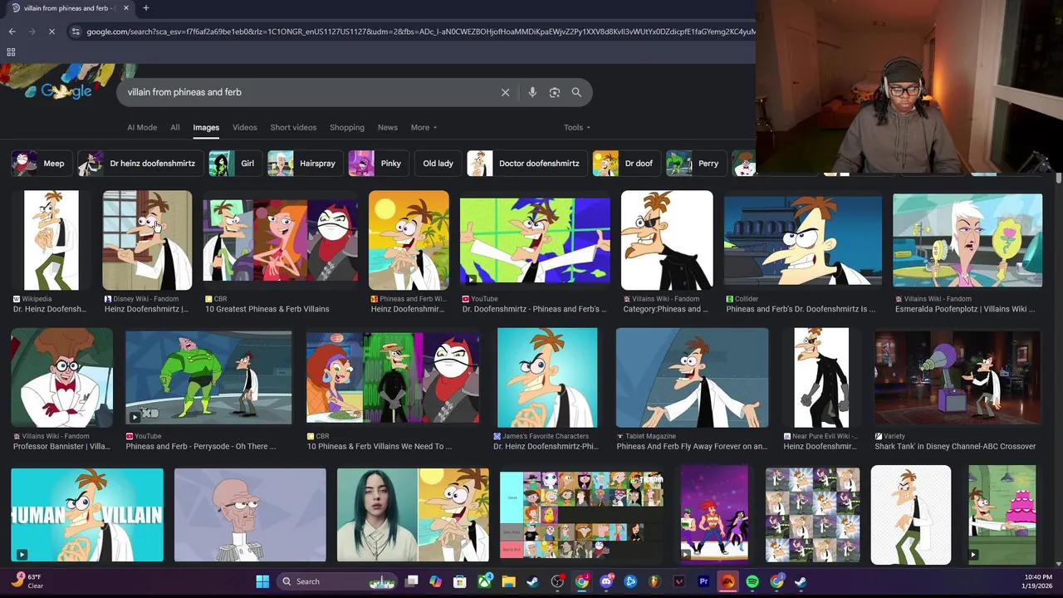The height and width of the screenshot is (598, 1063).
Task: Launch Copilot from the taskbar
Action: coord(435,581)
